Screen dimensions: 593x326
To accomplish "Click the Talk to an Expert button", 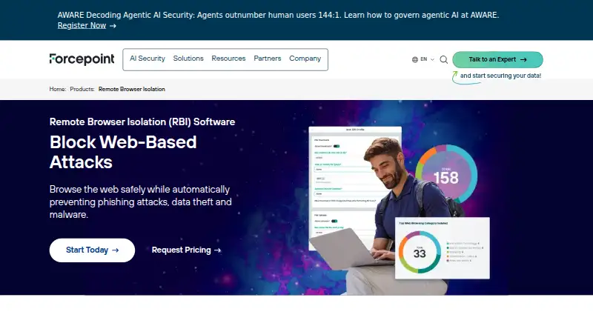I will click(x=497, y=60).
